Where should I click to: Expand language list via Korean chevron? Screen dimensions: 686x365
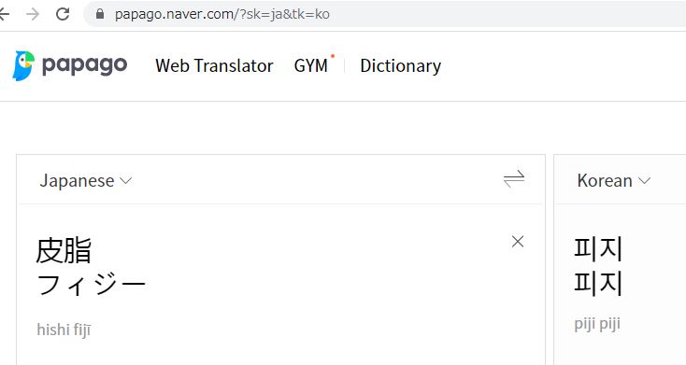pos(645,180)
